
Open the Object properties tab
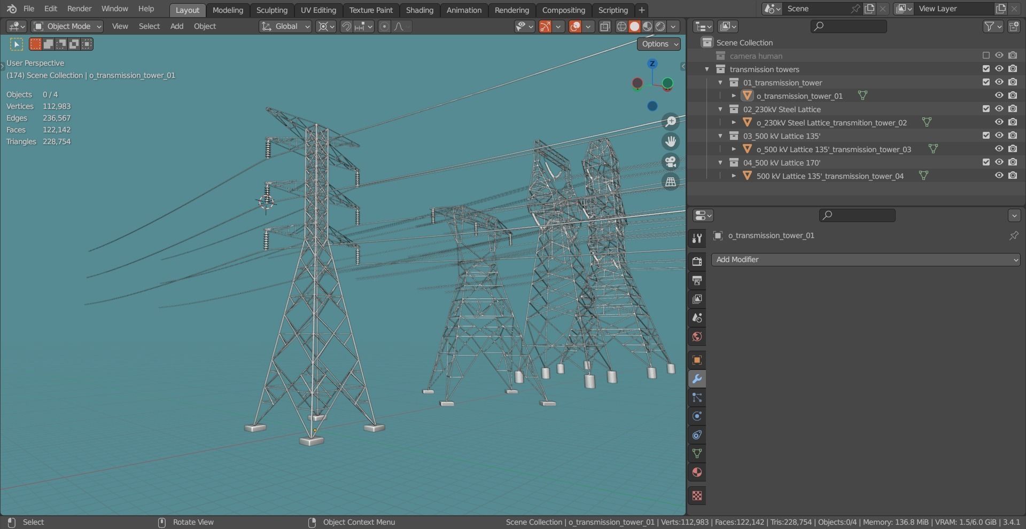[697, 360]
